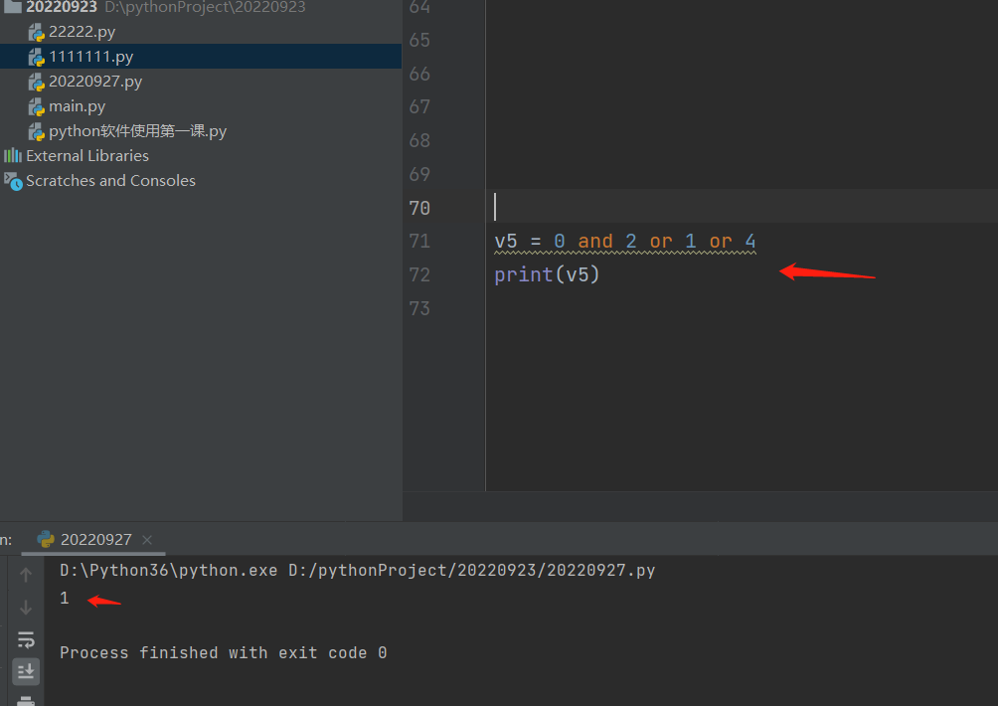Click the Scratches and Consoles clock icon

(13, 182)
